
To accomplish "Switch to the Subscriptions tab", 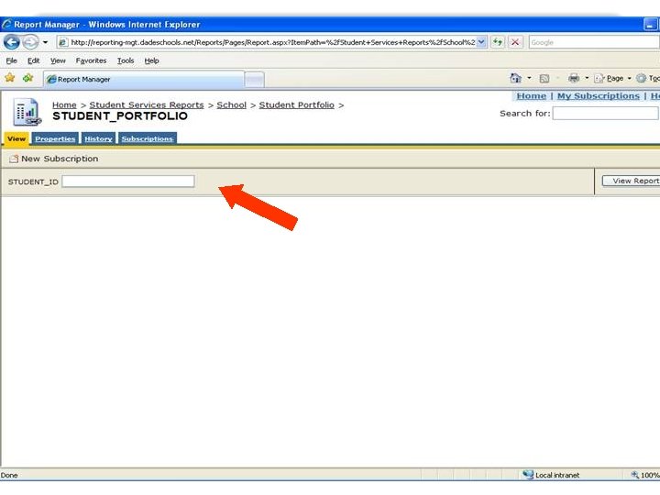I will click(x=148, y=138).
